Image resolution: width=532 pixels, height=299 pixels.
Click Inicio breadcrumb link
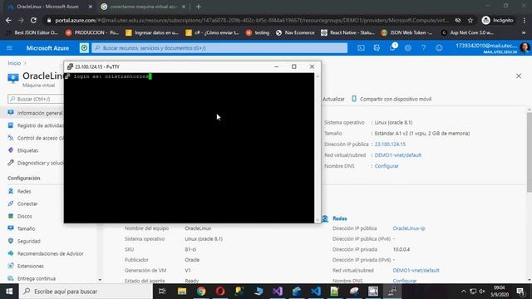[14, 63]
